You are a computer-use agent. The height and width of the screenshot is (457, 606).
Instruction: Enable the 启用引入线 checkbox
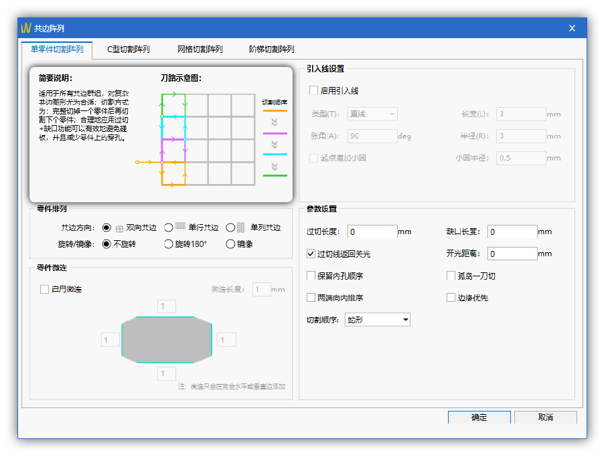pyautogui.click(x=313, y=90)
